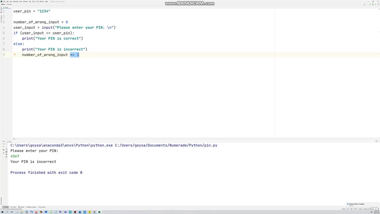Click the run configuration dropdown at top right
The image size is (380, 214).
[x=365, y=4]
